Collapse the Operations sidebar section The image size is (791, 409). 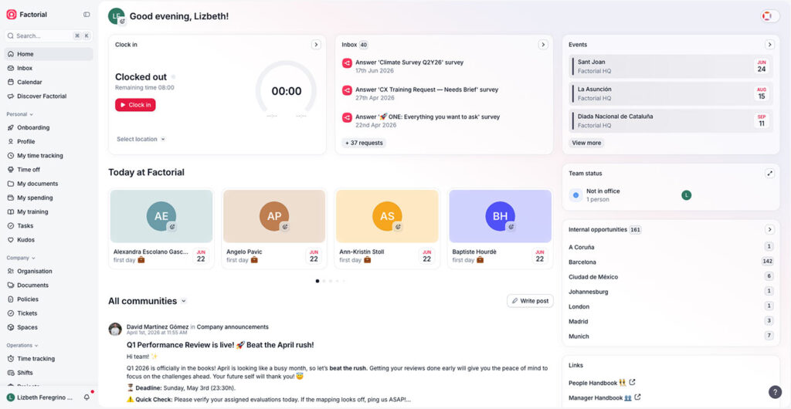click(22, 346)
